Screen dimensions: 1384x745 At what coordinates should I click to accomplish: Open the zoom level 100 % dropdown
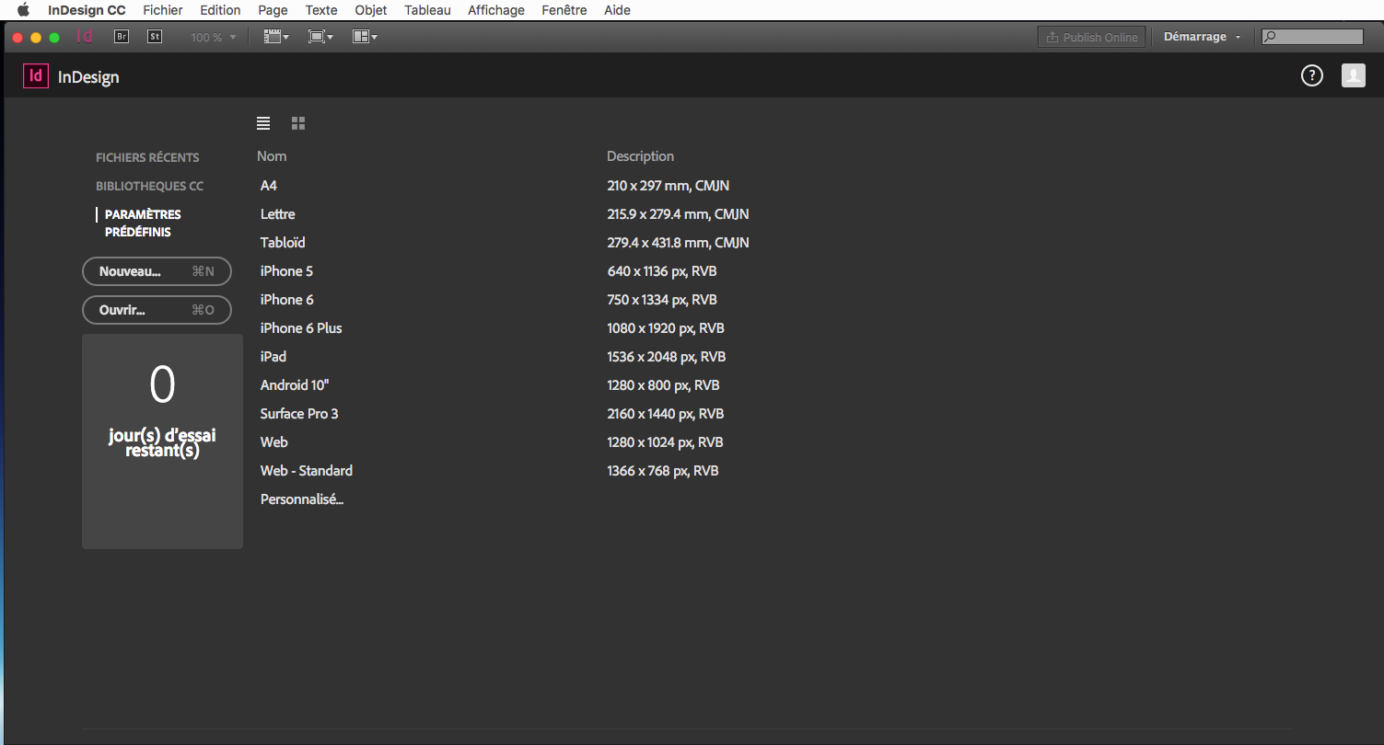pyautogui.click(x=214, y=38)
